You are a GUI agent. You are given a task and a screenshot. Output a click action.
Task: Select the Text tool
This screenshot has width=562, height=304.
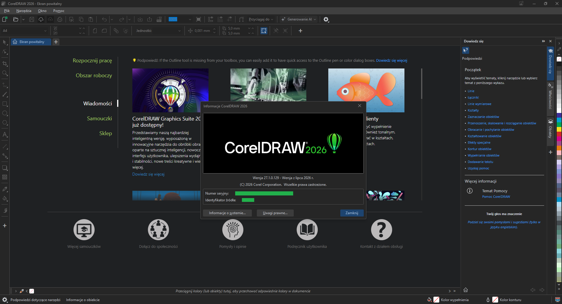[5, 135]
